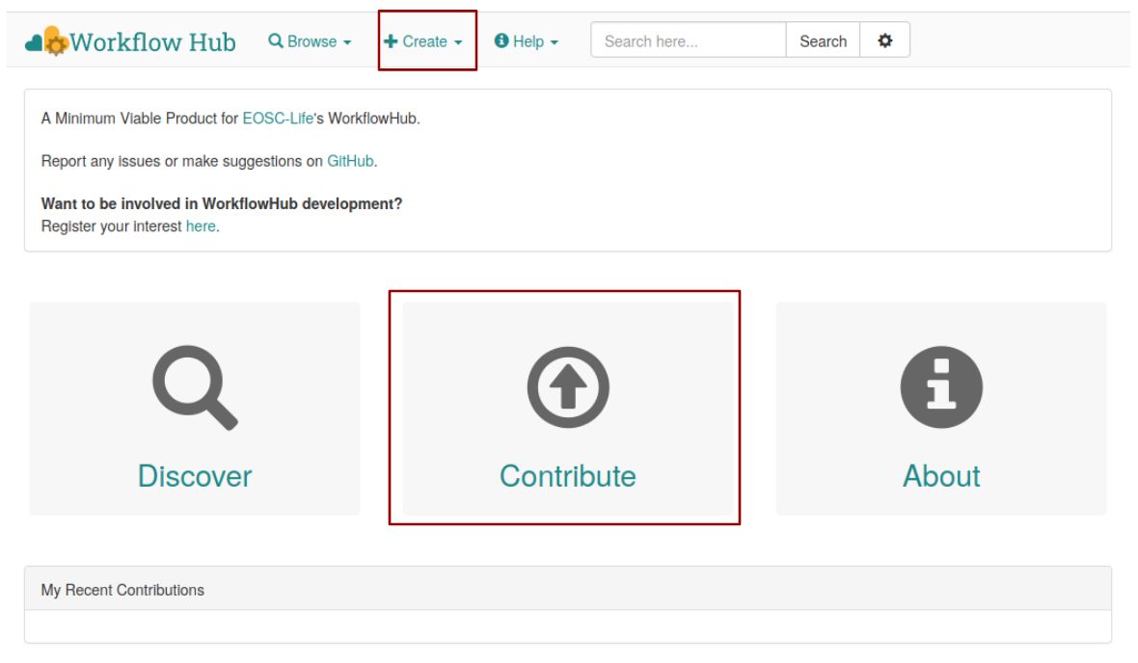Image resolution: width=1138 pixels, height=663 pixels.
Task: Open the GitHub link
Action: coord(350,161)
